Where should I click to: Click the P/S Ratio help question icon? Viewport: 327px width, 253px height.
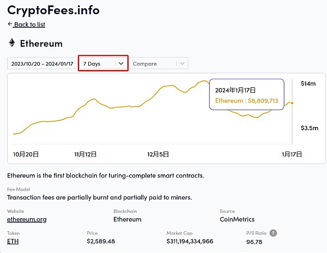pyautogui.click(x=273, y=233)
